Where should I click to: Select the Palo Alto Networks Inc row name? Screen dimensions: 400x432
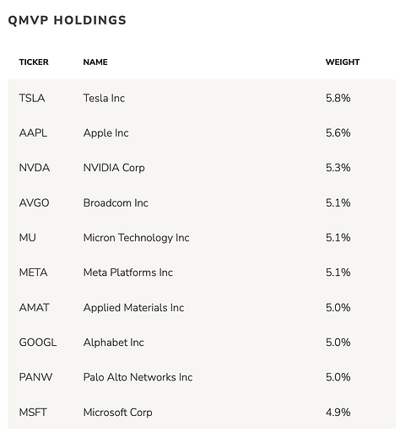pos(138,377)
